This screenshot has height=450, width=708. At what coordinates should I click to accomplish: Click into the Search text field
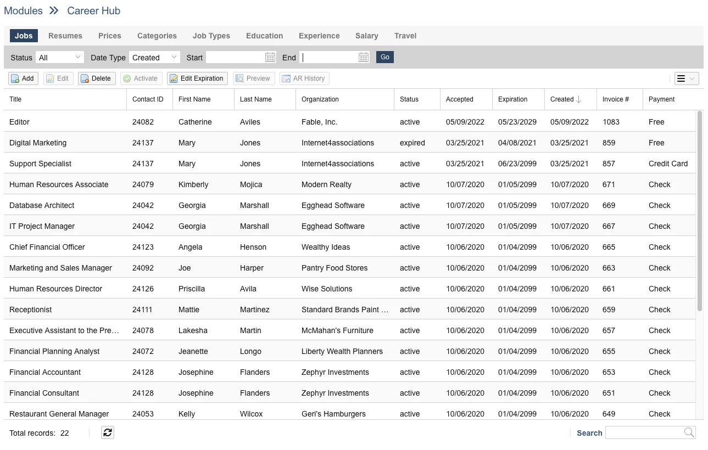[644, 432]
